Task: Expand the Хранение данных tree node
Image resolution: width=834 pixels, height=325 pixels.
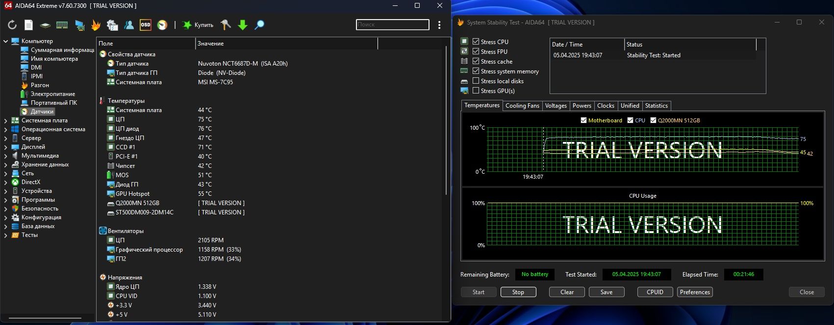Action: coord(5,164)
